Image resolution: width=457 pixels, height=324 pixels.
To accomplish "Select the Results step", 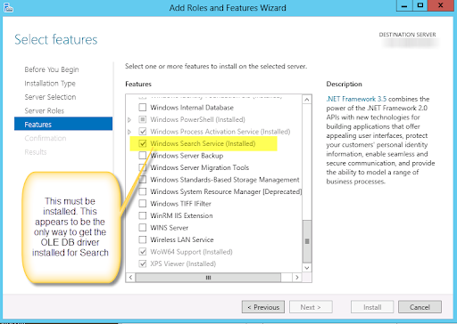I will tap(36, 152).
